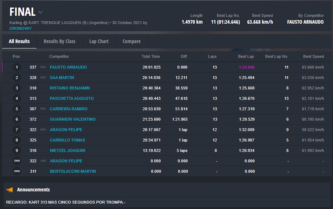Open GUARNIERI VALENTINO competitor link

point(73,119)
